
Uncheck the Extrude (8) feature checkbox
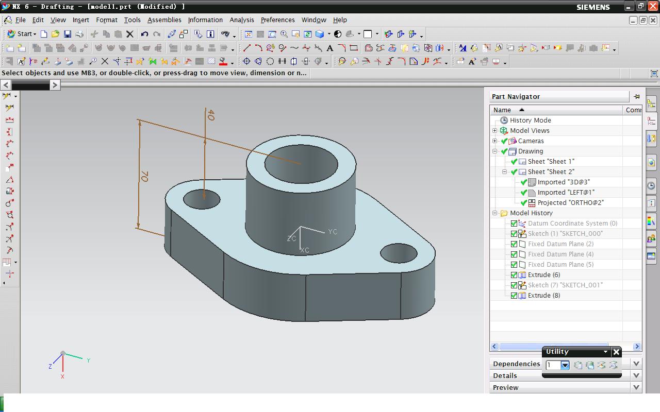pos(514,295)
